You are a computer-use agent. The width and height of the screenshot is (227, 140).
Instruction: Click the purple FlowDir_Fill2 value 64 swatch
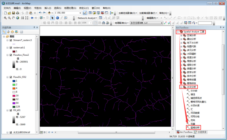[x=14, y=103]
